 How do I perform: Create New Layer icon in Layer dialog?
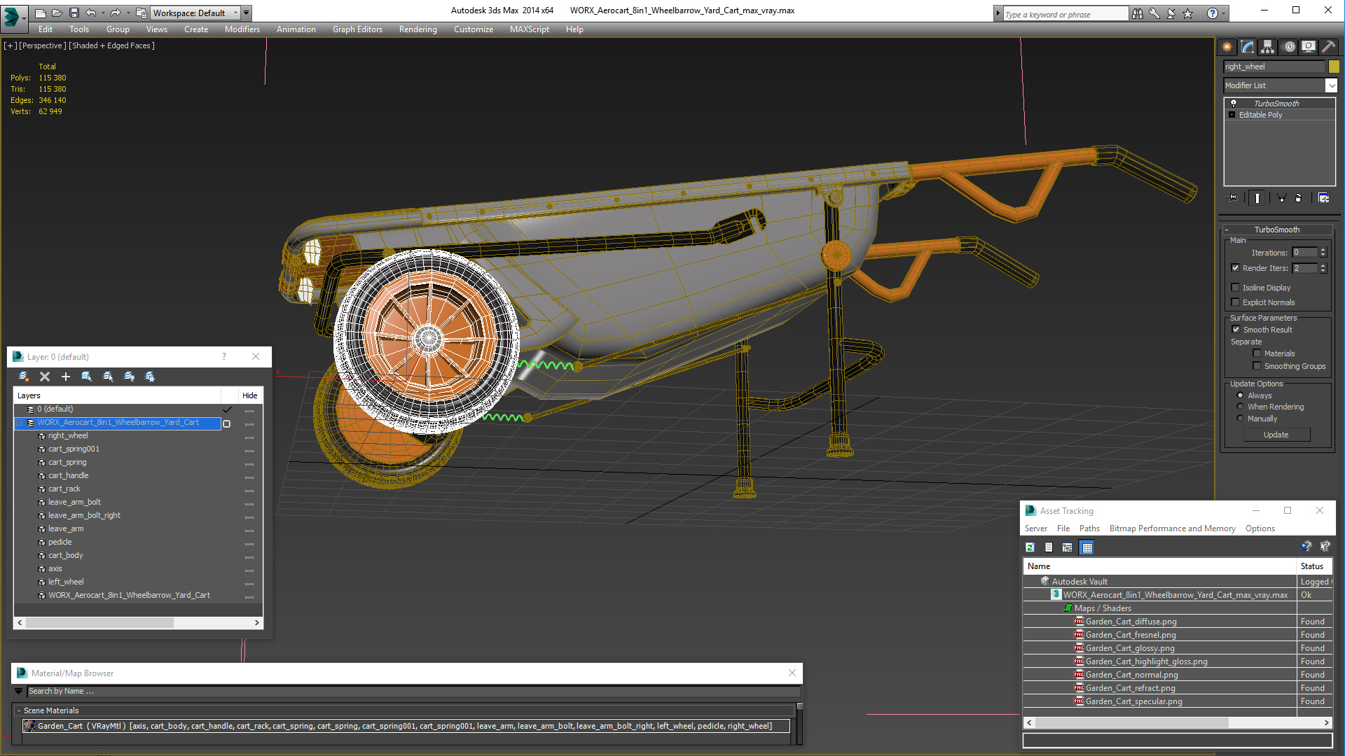coord(24,377)
